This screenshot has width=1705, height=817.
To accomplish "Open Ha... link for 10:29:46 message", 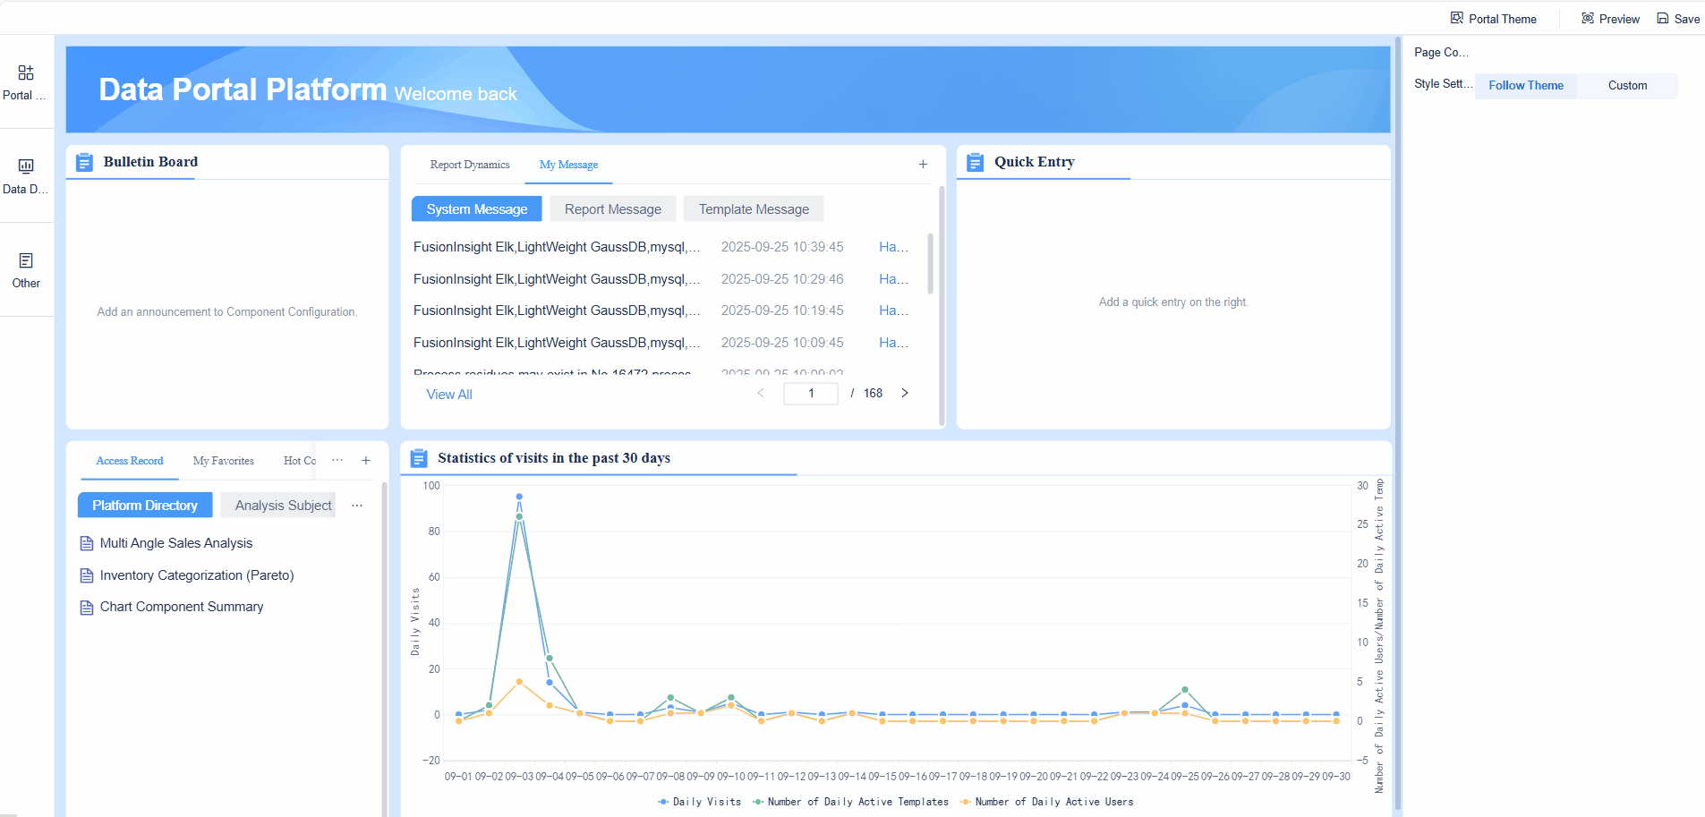I will [893, 279].
